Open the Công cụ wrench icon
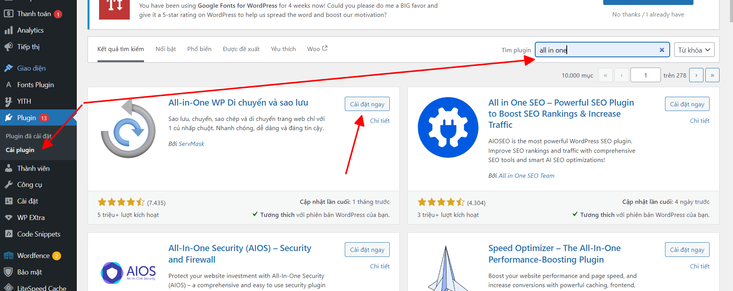 [8, 185]
